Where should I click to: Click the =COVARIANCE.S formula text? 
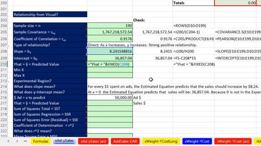(238, 32)
